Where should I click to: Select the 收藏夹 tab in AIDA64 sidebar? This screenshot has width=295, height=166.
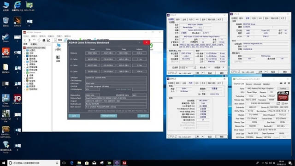coord(34,44)
